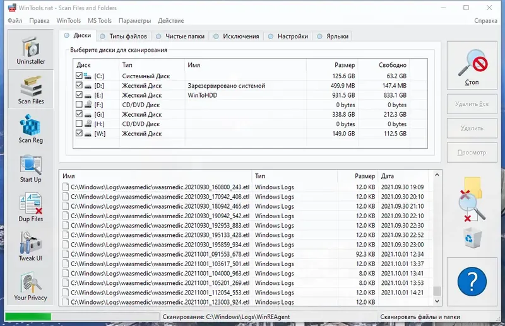Switch to the Исключения tab

pyautogui.click(x=236, y=37)
